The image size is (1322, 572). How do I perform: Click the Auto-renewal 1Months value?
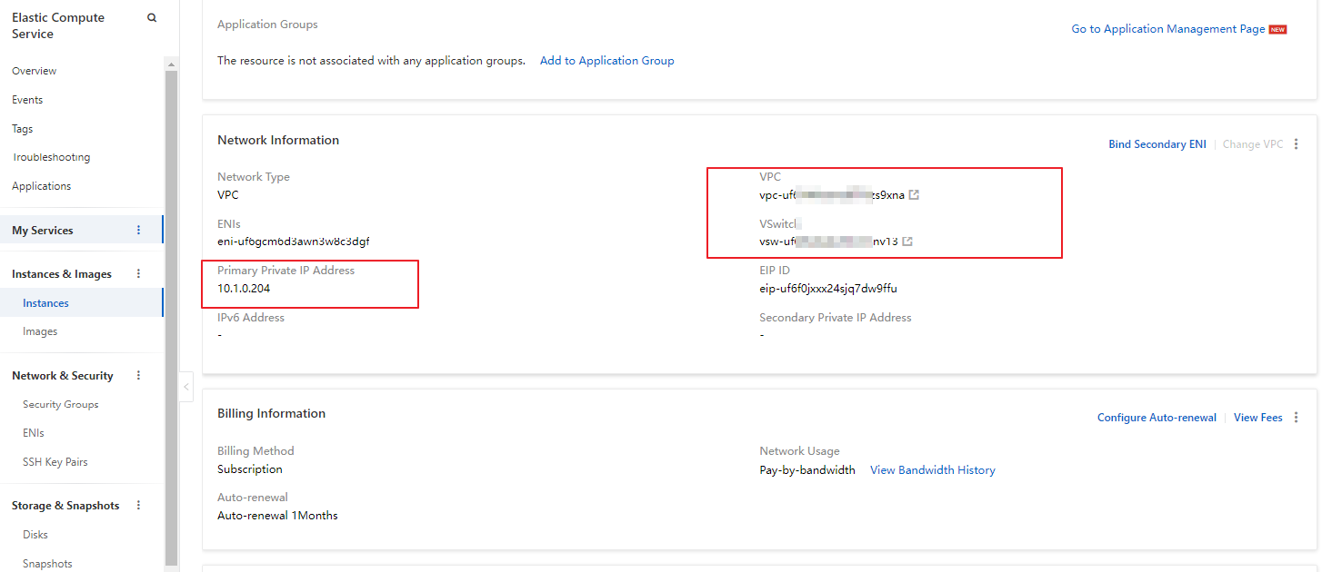coord(277,516)
